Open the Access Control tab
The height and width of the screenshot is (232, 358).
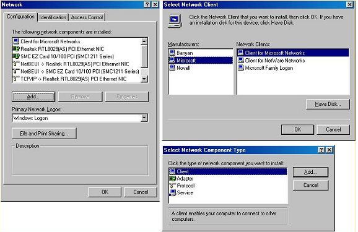point(87,17)
